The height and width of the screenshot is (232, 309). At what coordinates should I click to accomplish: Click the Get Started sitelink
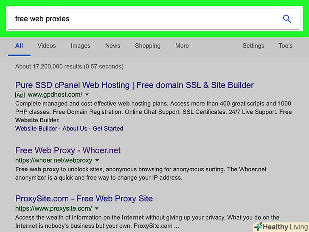pos(108,128)
